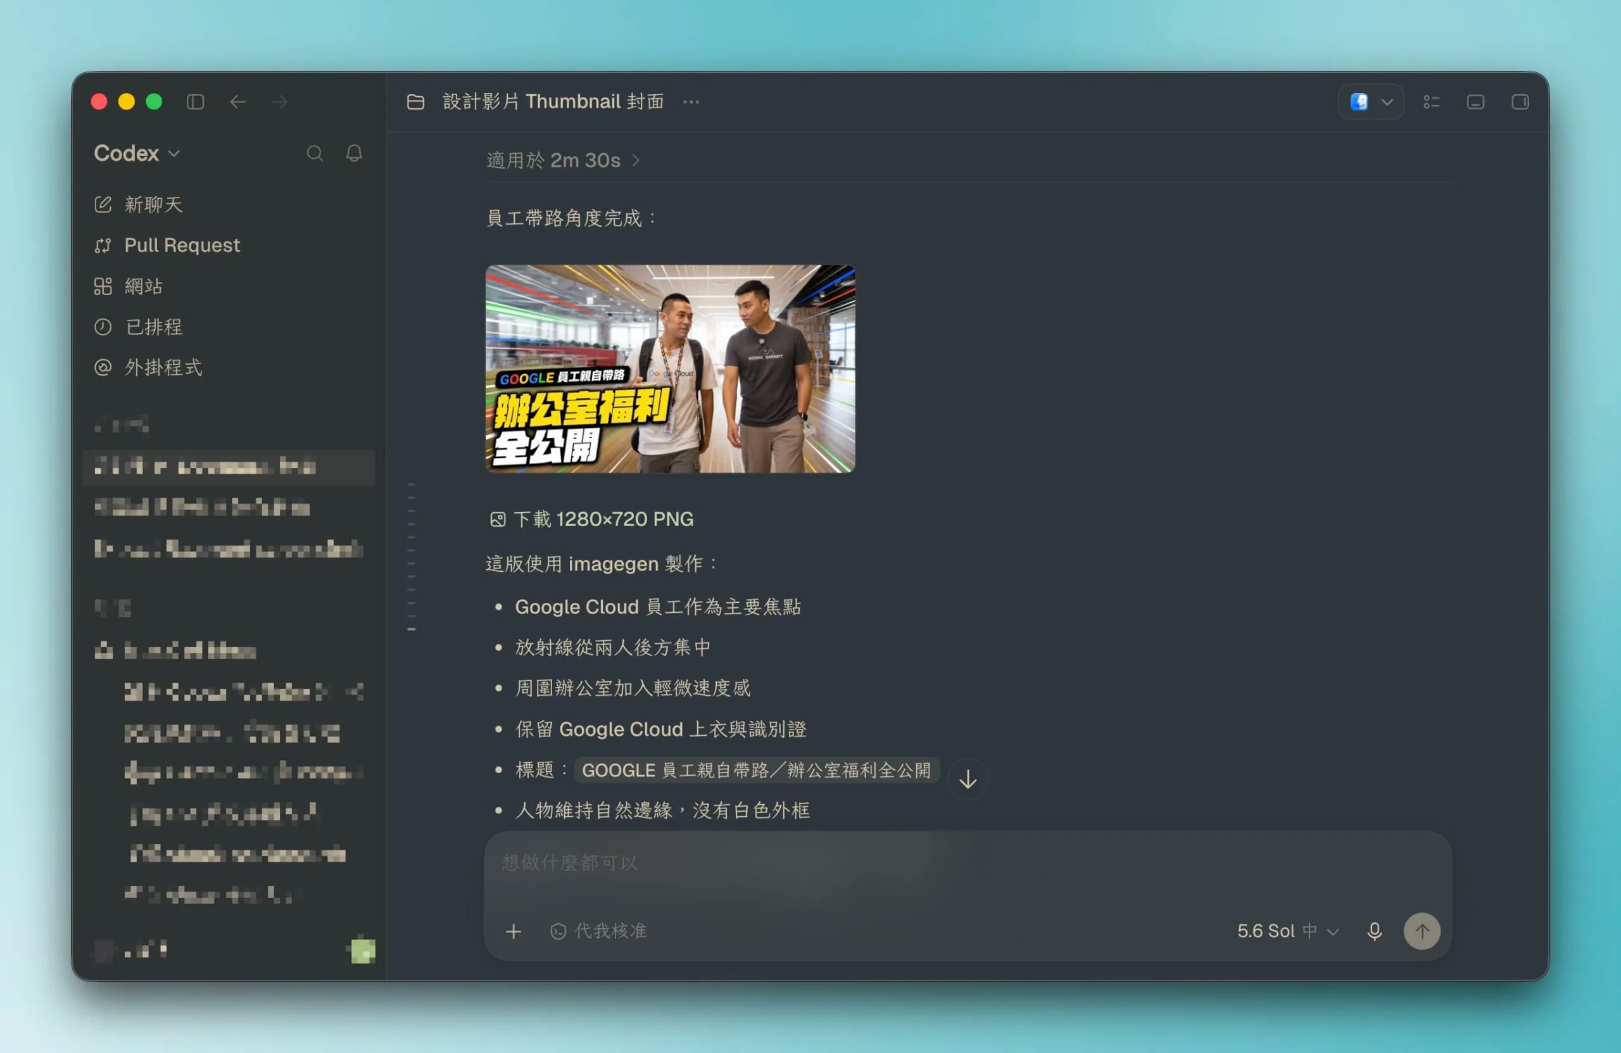Viewport: 1621px width, 1053px height.
Task: Toggle the bottom panel icon
Action: (x=1475, y=102)
